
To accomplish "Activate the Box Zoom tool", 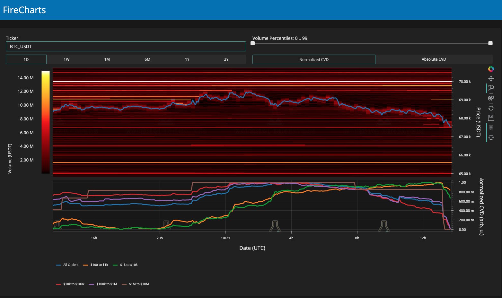I will 491,88.
